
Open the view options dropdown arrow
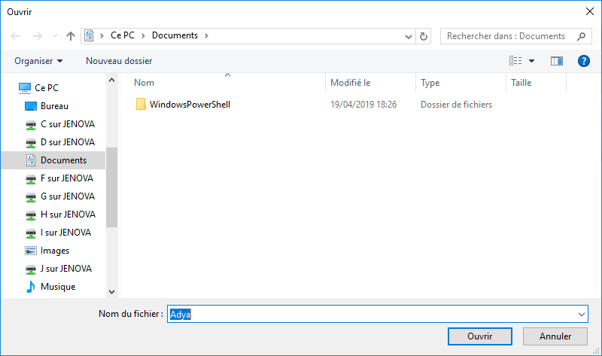(x=531, y=60)
